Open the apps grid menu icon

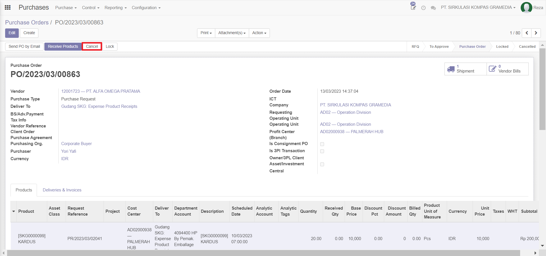[8, 7]
